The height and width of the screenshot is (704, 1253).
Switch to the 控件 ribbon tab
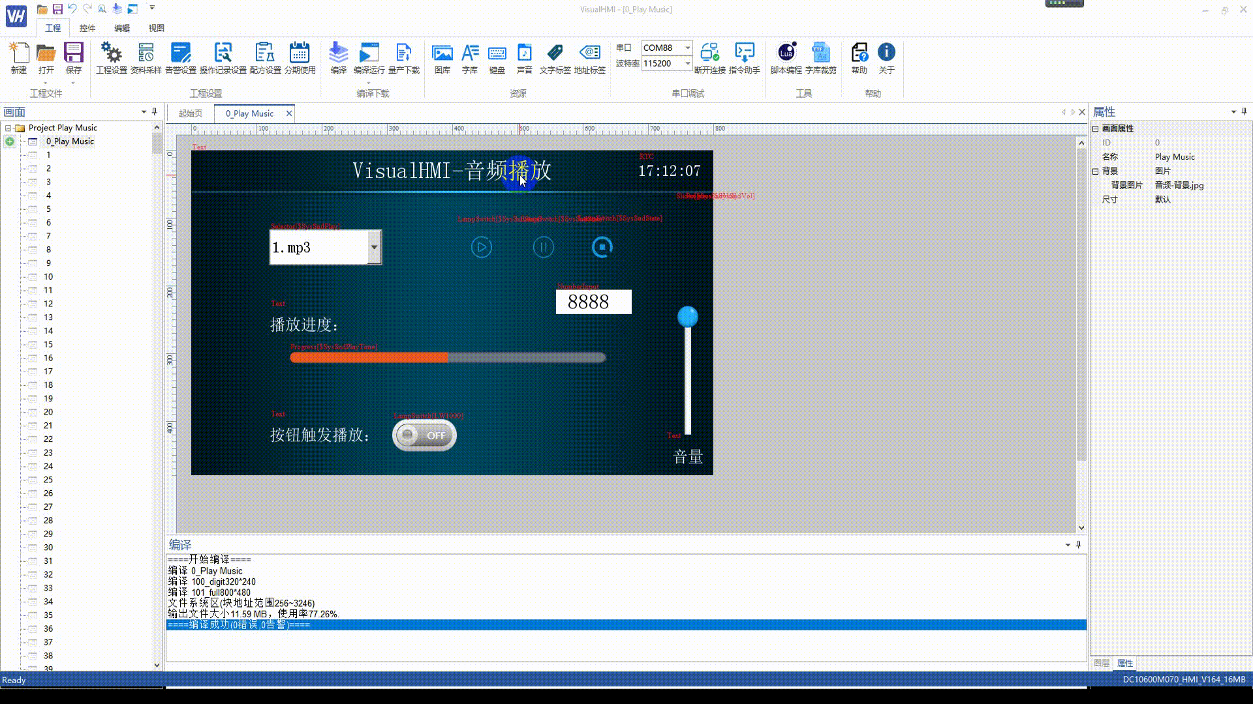[x=87, y=28]
